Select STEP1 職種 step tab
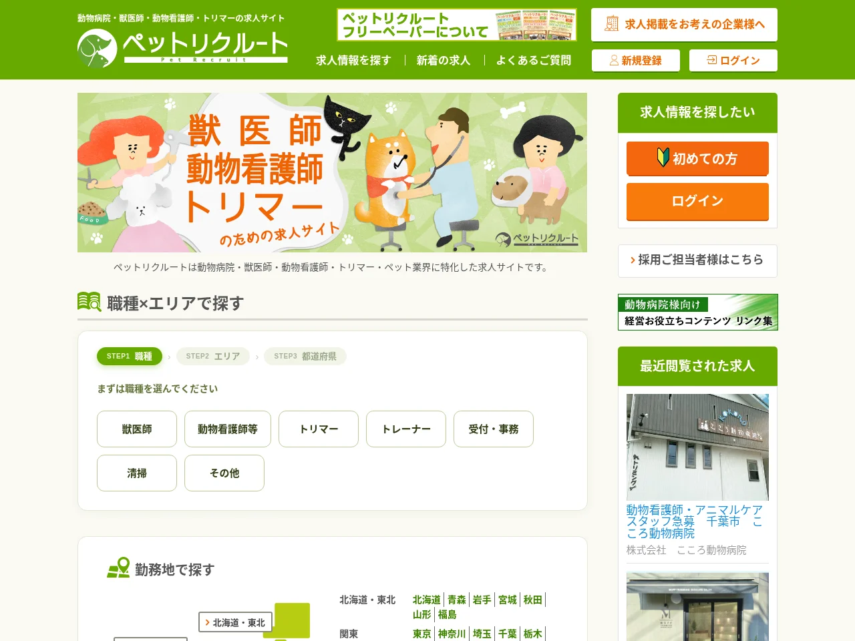This screenshot has height=641, width=855. tap(130, 356)
